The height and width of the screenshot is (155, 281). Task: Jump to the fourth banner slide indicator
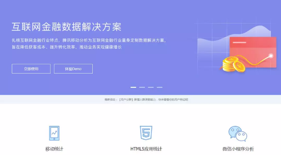click(x=160, y=87)
